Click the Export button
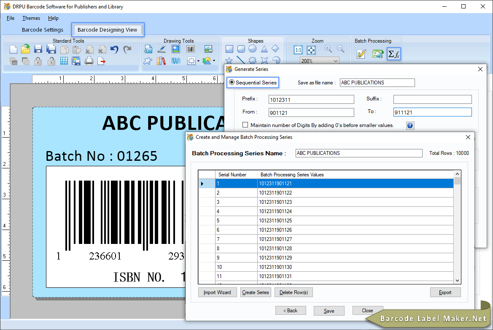Image resolution: width=493 pixels, height=330 pixels. (445, 292)
